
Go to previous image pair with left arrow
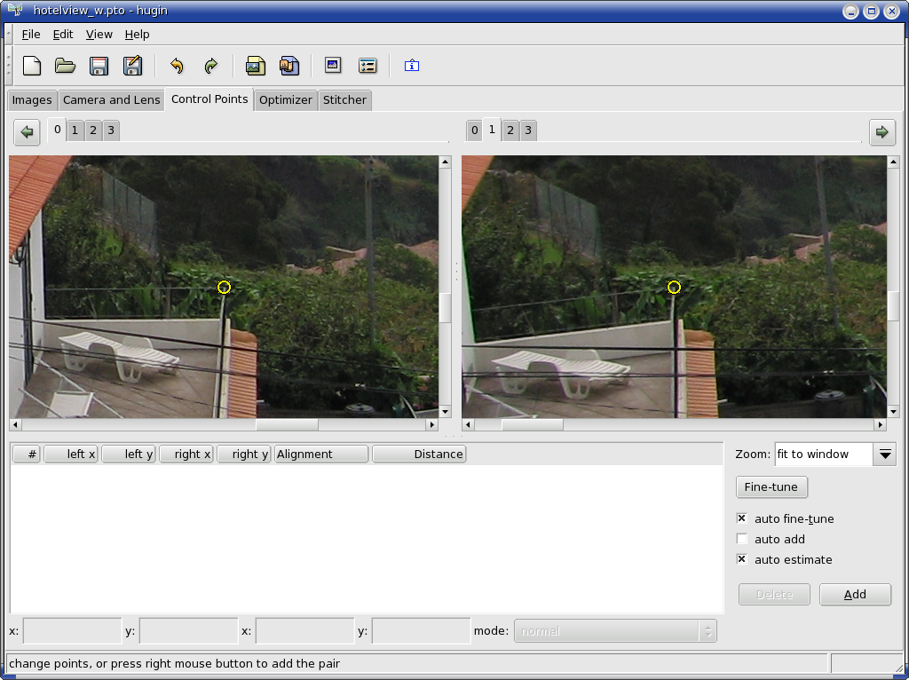[27, 132]
